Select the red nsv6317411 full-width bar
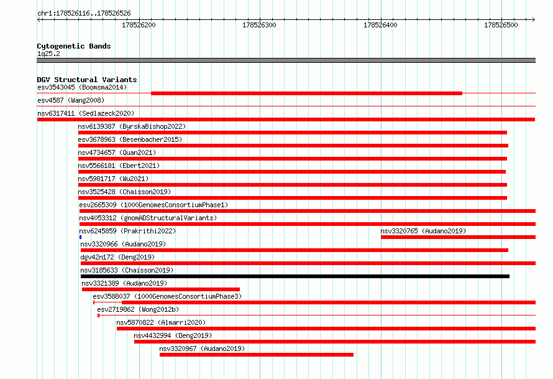This screenshot has width=553, height=379. pos(286,119)
